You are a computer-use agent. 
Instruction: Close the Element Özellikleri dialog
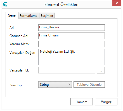(117, 3)
